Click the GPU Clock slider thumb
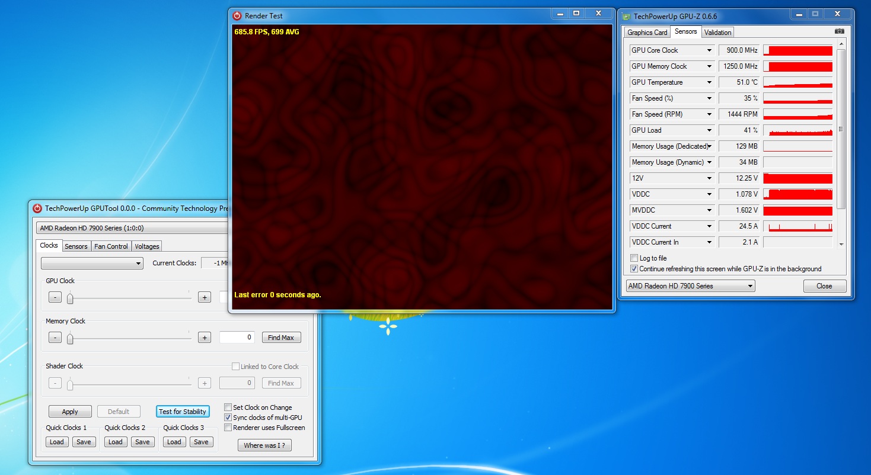Image resolution: width=871 pixels, height=475 pixels. 70,298
